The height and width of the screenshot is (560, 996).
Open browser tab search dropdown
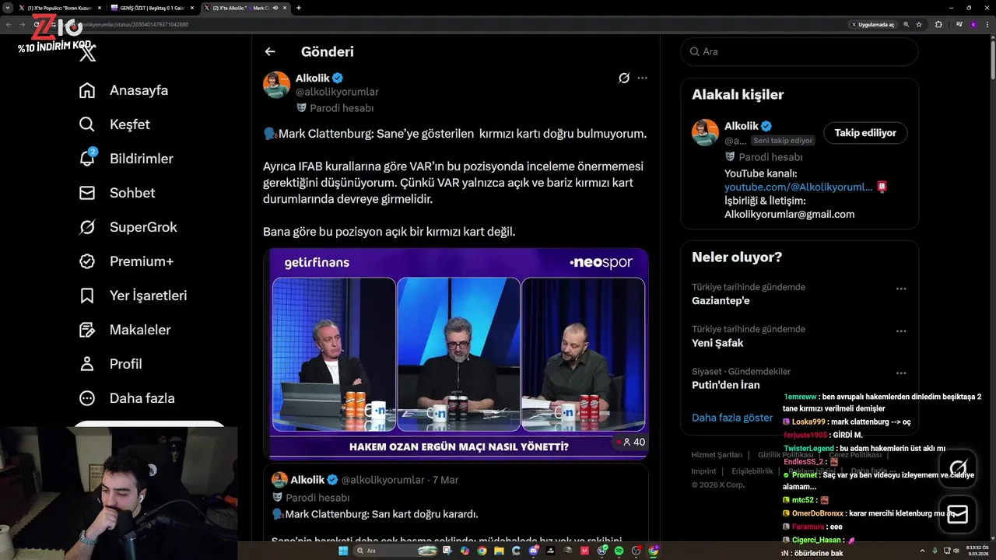pyautogui.click(x=7, y=8)
